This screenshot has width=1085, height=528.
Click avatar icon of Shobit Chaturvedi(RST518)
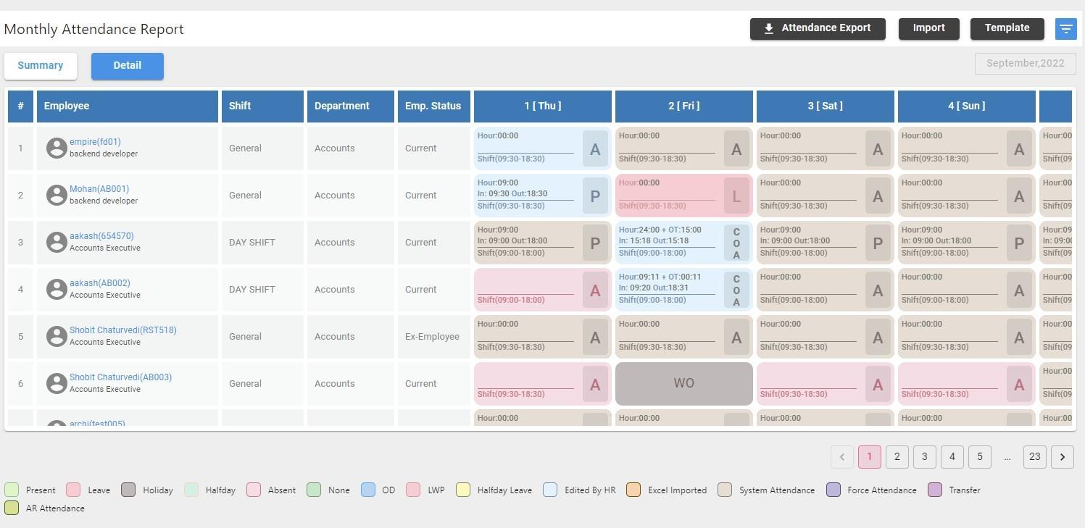(57, 336)
